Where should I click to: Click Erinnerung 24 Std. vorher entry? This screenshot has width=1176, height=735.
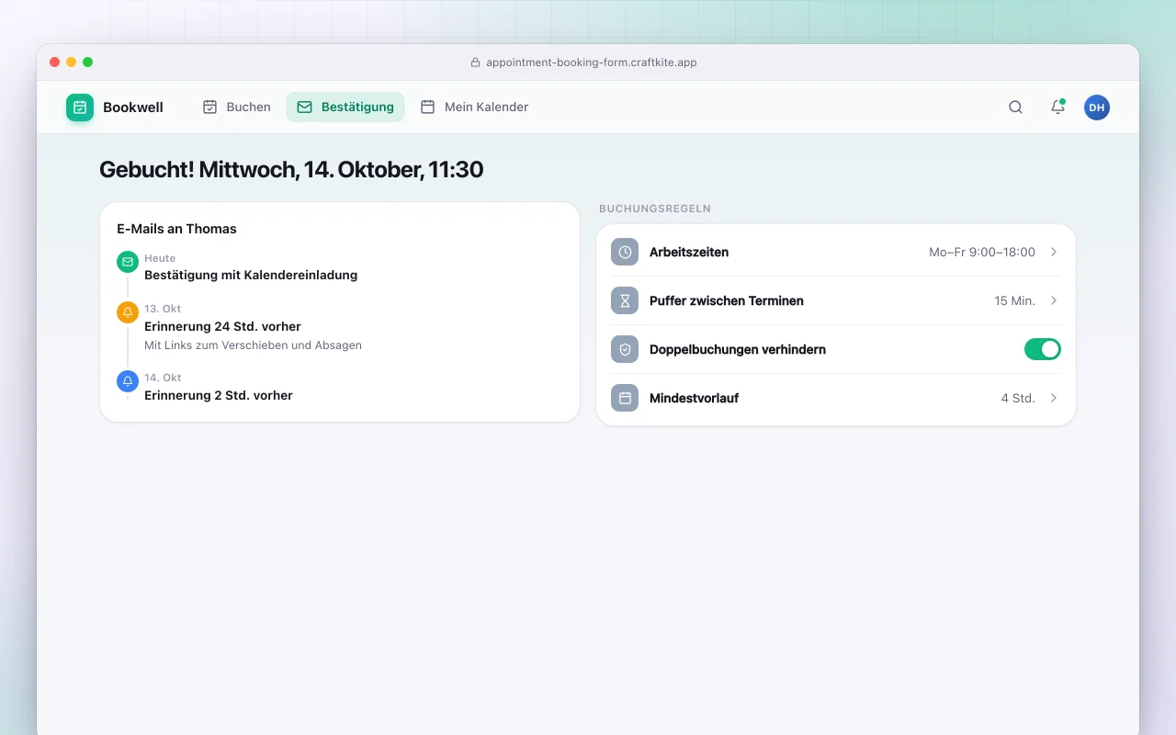coord(222,326)
